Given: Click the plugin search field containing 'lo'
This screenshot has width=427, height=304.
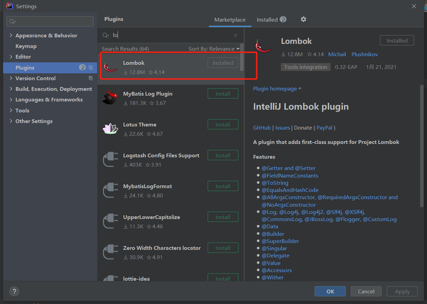Looking at the screenshot, I should 170,35.
